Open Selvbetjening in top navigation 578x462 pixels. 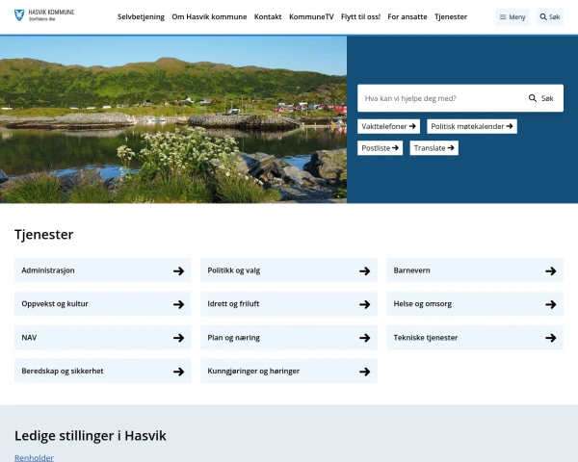pos(141,17)
